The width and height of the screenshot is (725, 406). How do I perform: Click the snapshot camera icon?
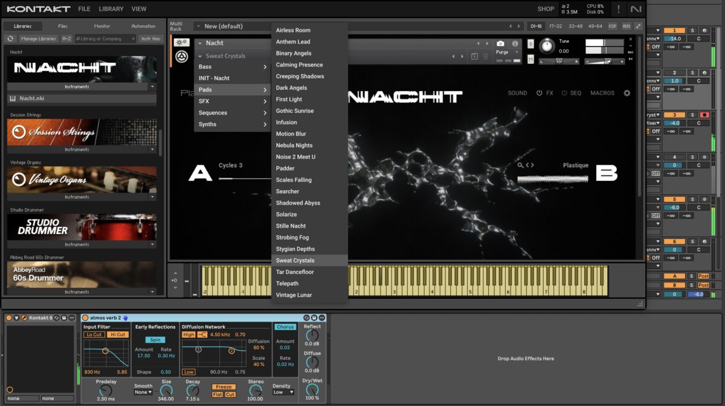500,43
